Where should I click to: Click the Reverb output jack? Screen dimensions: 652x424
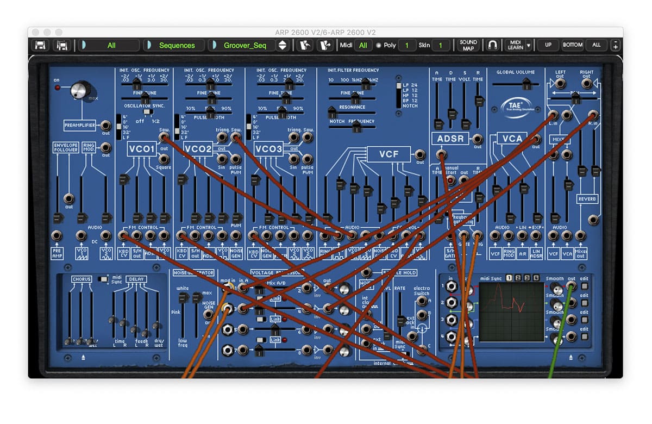pyautogui.click(x=593, y=220)
